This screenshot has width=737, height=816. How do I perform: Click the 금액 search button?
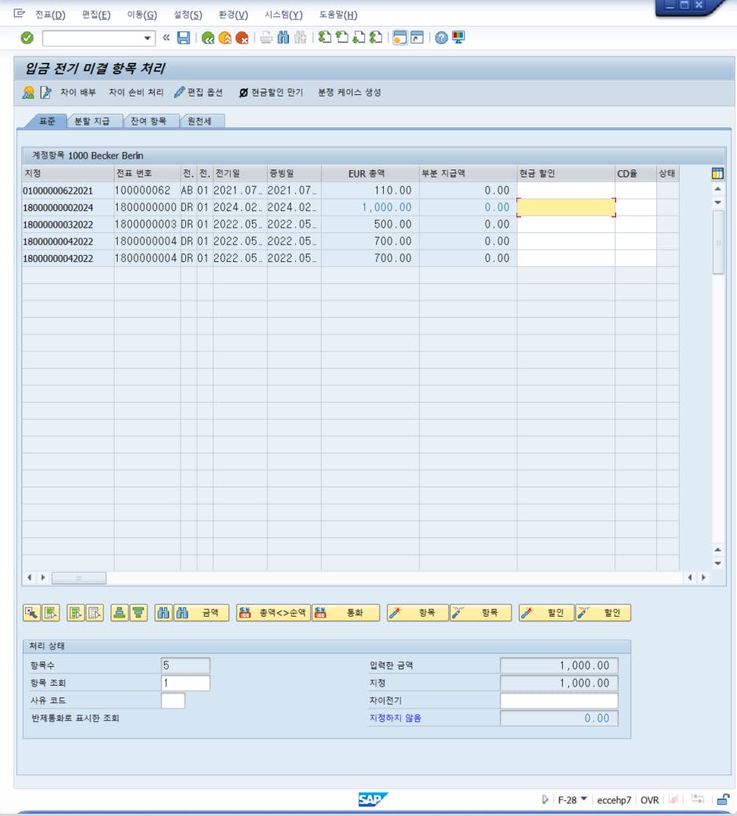pyautogui.click(x=202, y=613)
